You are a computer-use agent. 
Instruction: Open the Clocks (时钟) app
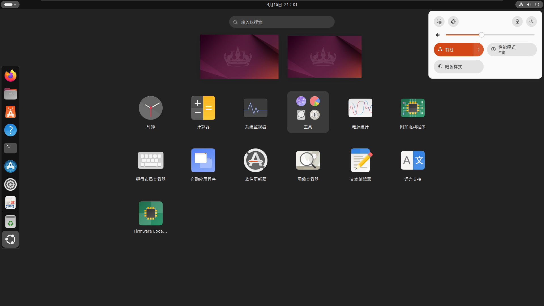click(x=150, y=108)
